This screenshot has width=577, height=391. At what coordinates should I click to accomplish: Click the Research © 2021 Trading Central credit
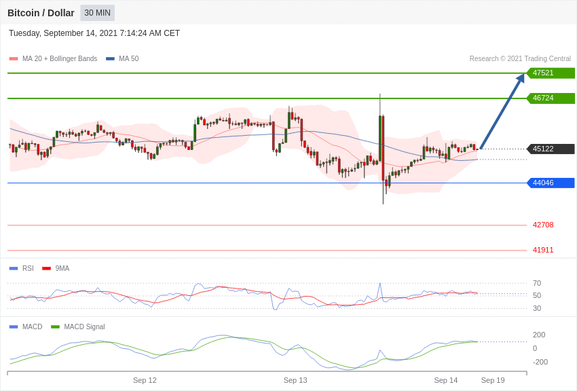(520, 58)
